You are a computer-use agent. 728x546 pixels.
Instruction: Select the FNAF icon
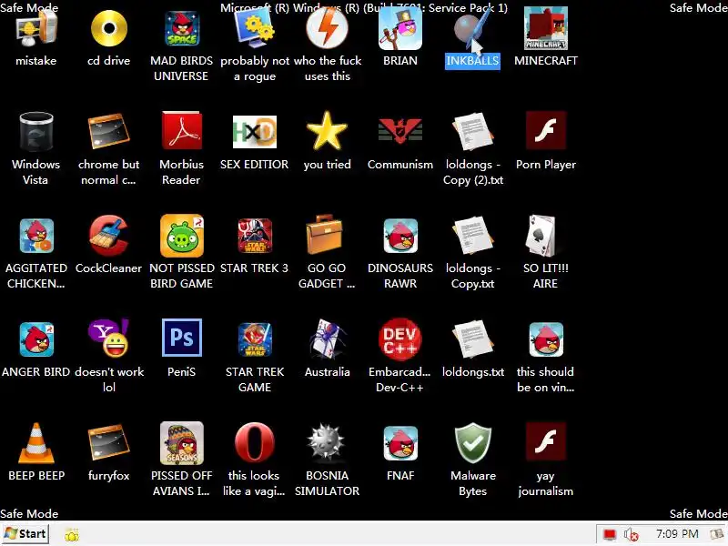pos(400,443)
